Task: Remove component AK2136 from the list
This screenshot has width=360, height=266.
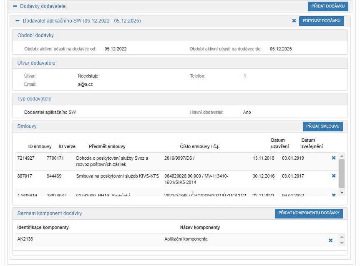Action: [x=330, y=240]
